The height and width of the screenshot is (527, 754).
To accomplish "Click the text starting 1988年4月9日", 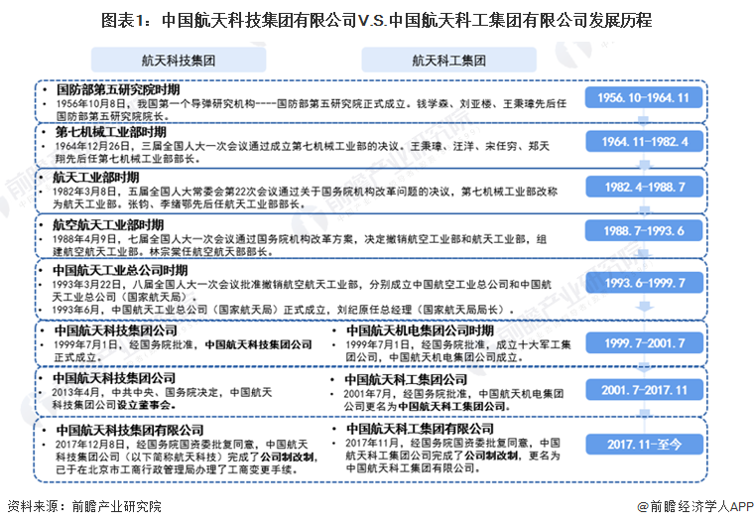I will tap(300, 245).
